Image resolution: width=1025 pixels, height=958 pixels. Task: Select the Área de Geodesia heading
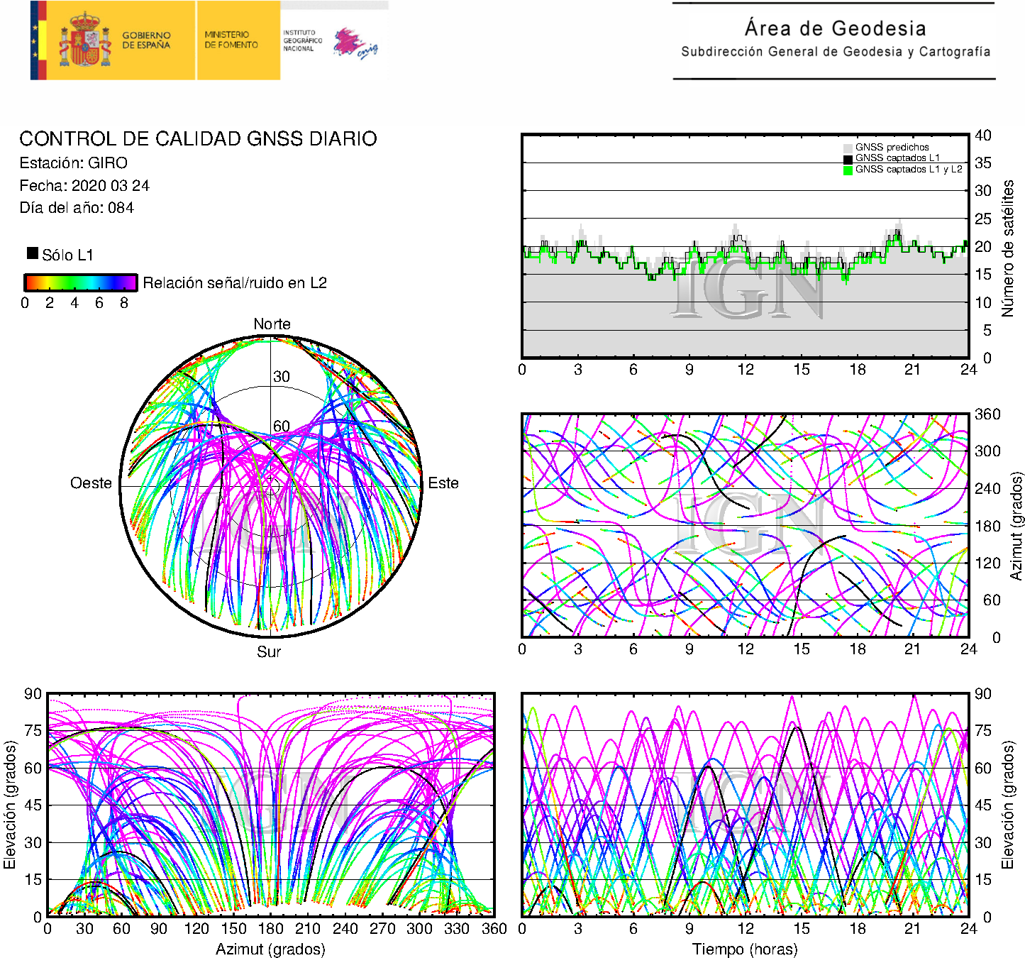[x=835, y=28]
